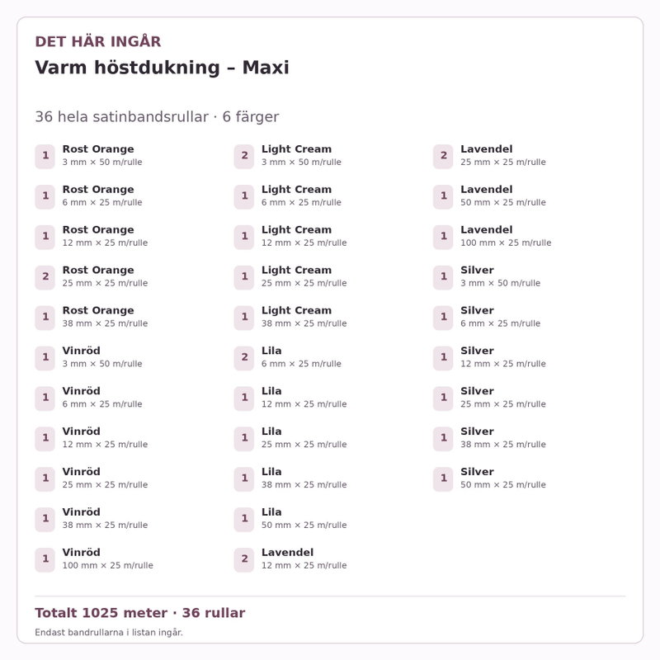Click quantity badge 2 for Rost Orange 25 mm

(45, 277)
